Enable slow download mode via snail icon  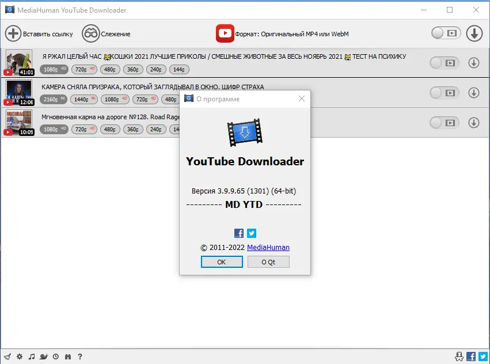43,357
